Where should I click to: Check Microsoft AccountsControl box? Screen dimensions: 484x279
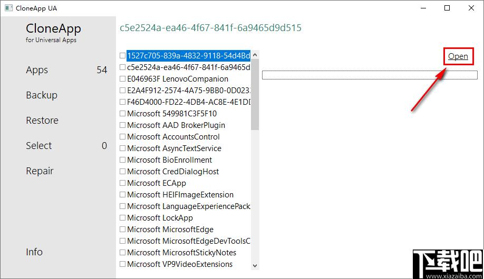click(122, 136)
